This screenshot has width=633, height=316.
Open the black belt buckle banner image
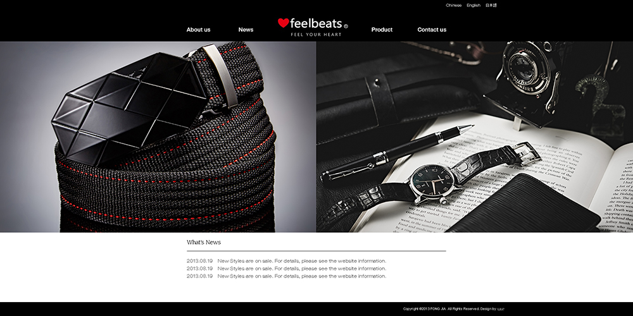[158, 137]
